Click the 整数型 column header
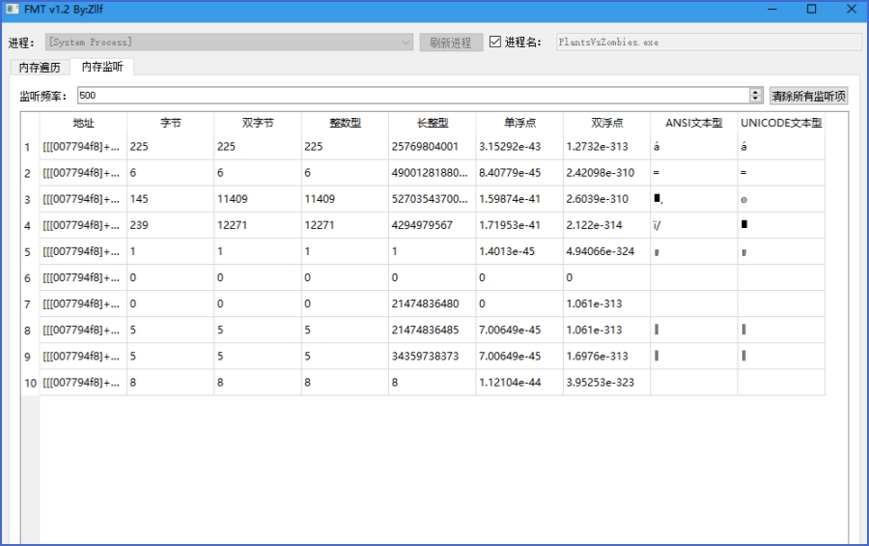Screen dimensions: 869x546 [346, 123]
